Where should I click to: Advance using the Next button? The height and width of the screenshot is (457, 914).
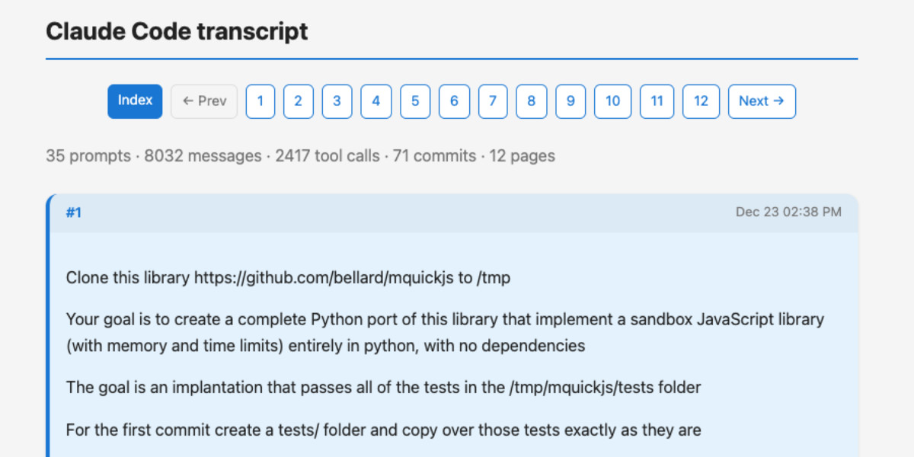pos(762,101)
